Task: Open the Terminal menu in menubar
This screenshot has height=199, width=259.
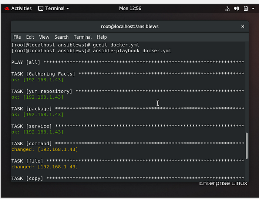Action: click(x=83, y=37)
